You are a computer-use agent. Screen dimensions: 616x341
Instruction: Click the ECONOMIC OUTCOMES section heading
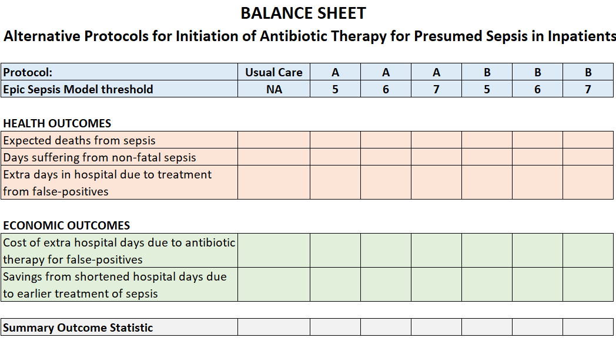click(66, 226)
